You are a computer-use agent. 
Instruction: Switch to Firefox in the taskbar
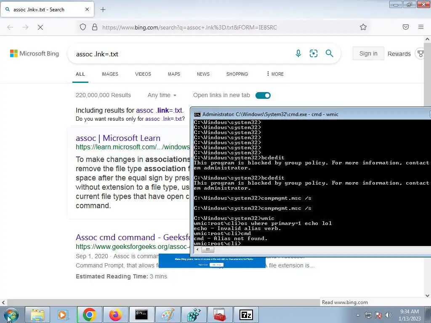click(x=115, y=315)
